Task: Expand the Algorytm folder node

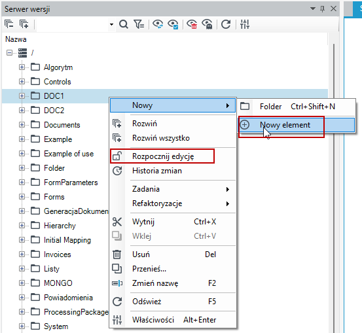Action: (x=22, y=67)
